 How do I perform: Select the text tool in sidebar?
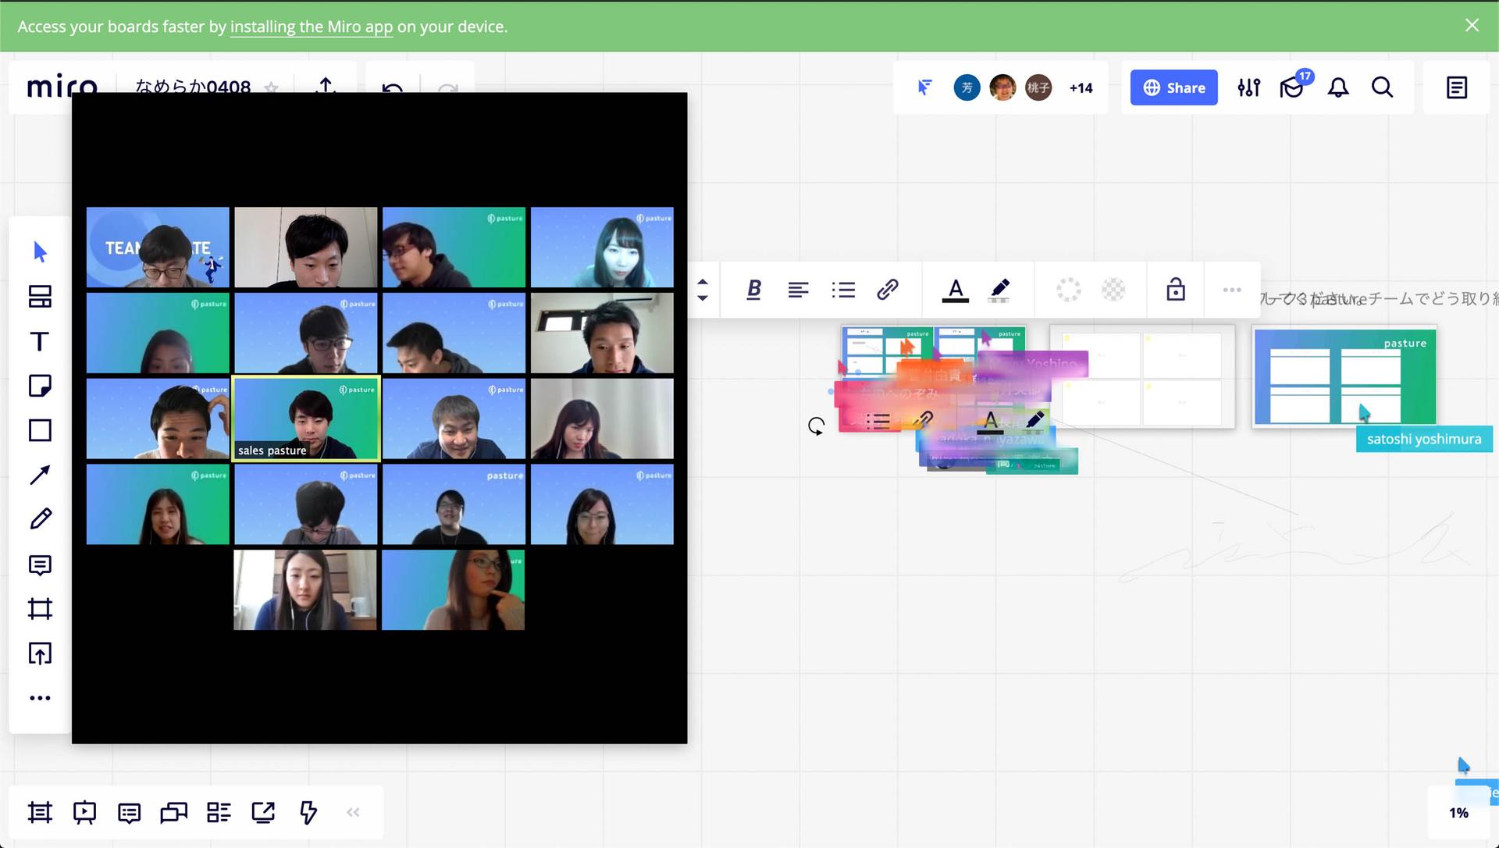[40, 341]
